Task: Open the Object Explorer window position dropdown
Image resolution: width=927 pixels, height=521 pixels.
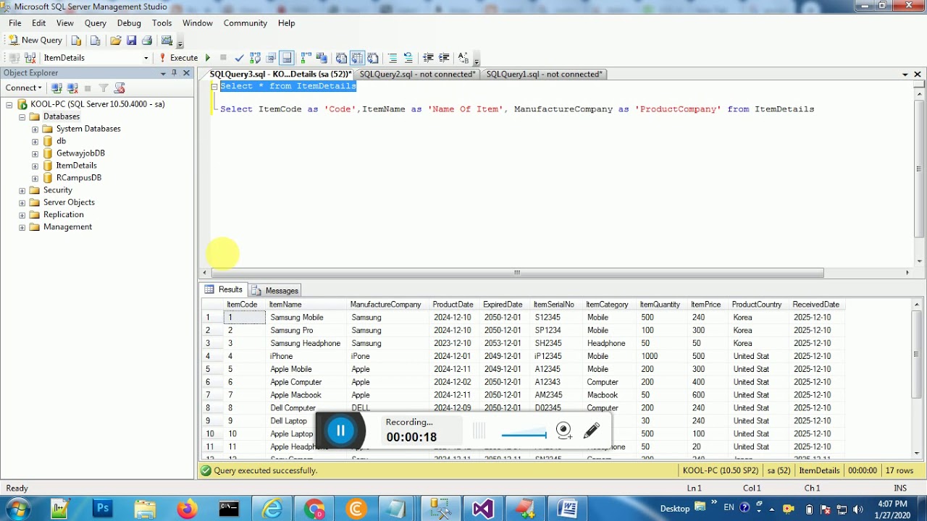Action: click(163, 73)
